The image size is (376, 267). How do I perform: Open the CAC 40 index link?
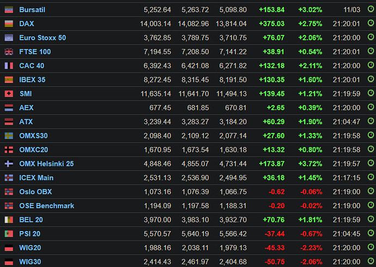[32, 66]
